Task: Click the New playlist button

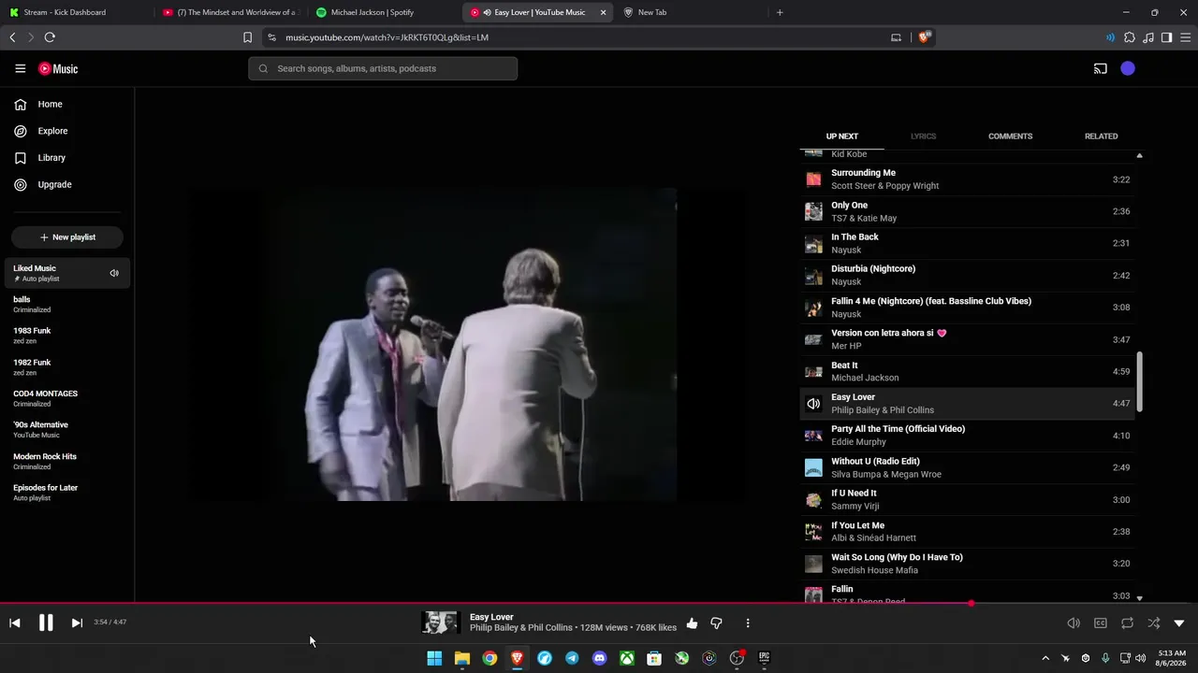Action: pyautogui.click(x=67, y=237)
